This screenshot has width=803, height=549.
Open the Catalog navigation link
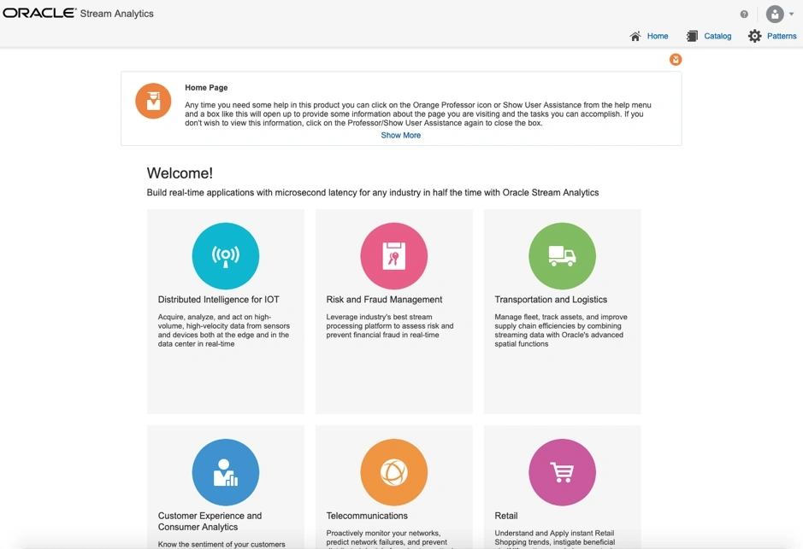click(x=717, y=37)
